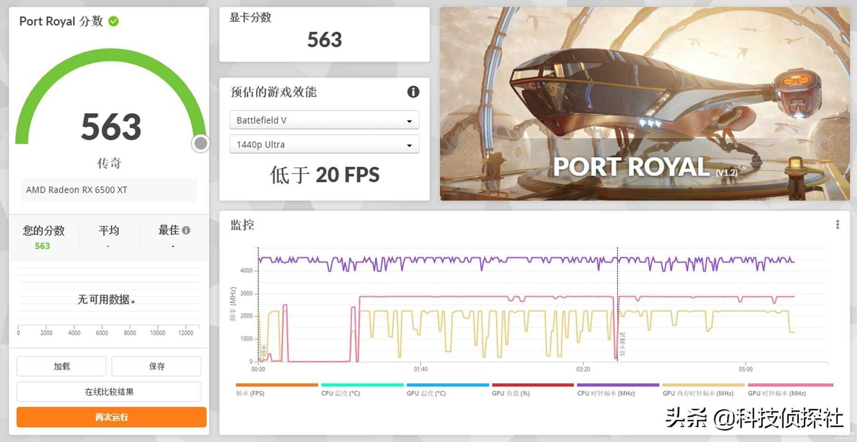Select the orange 帧率 (FPS) legend swatch
The image size is (857, 442).
pos(277,385)
